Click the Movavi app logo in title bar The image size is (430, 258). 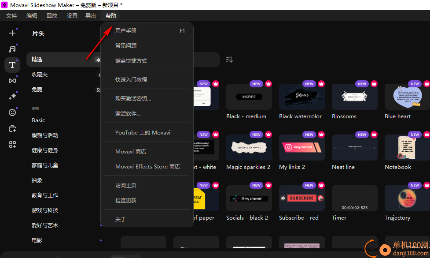click(4, 5)
